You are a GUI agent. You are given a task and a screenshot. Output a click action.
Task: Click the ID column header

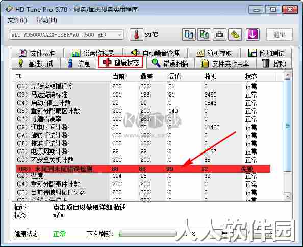pos(18,76)
